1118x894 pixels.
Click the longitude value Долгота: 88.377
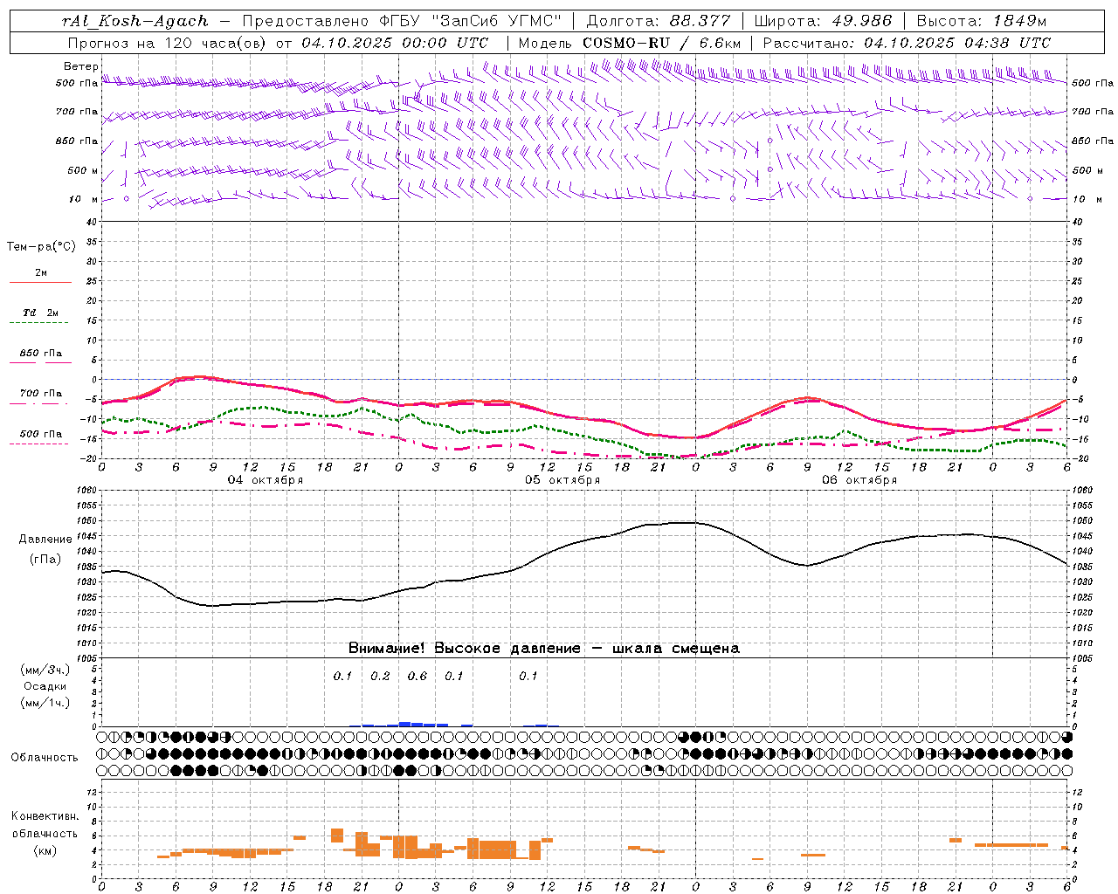[659, 21]
